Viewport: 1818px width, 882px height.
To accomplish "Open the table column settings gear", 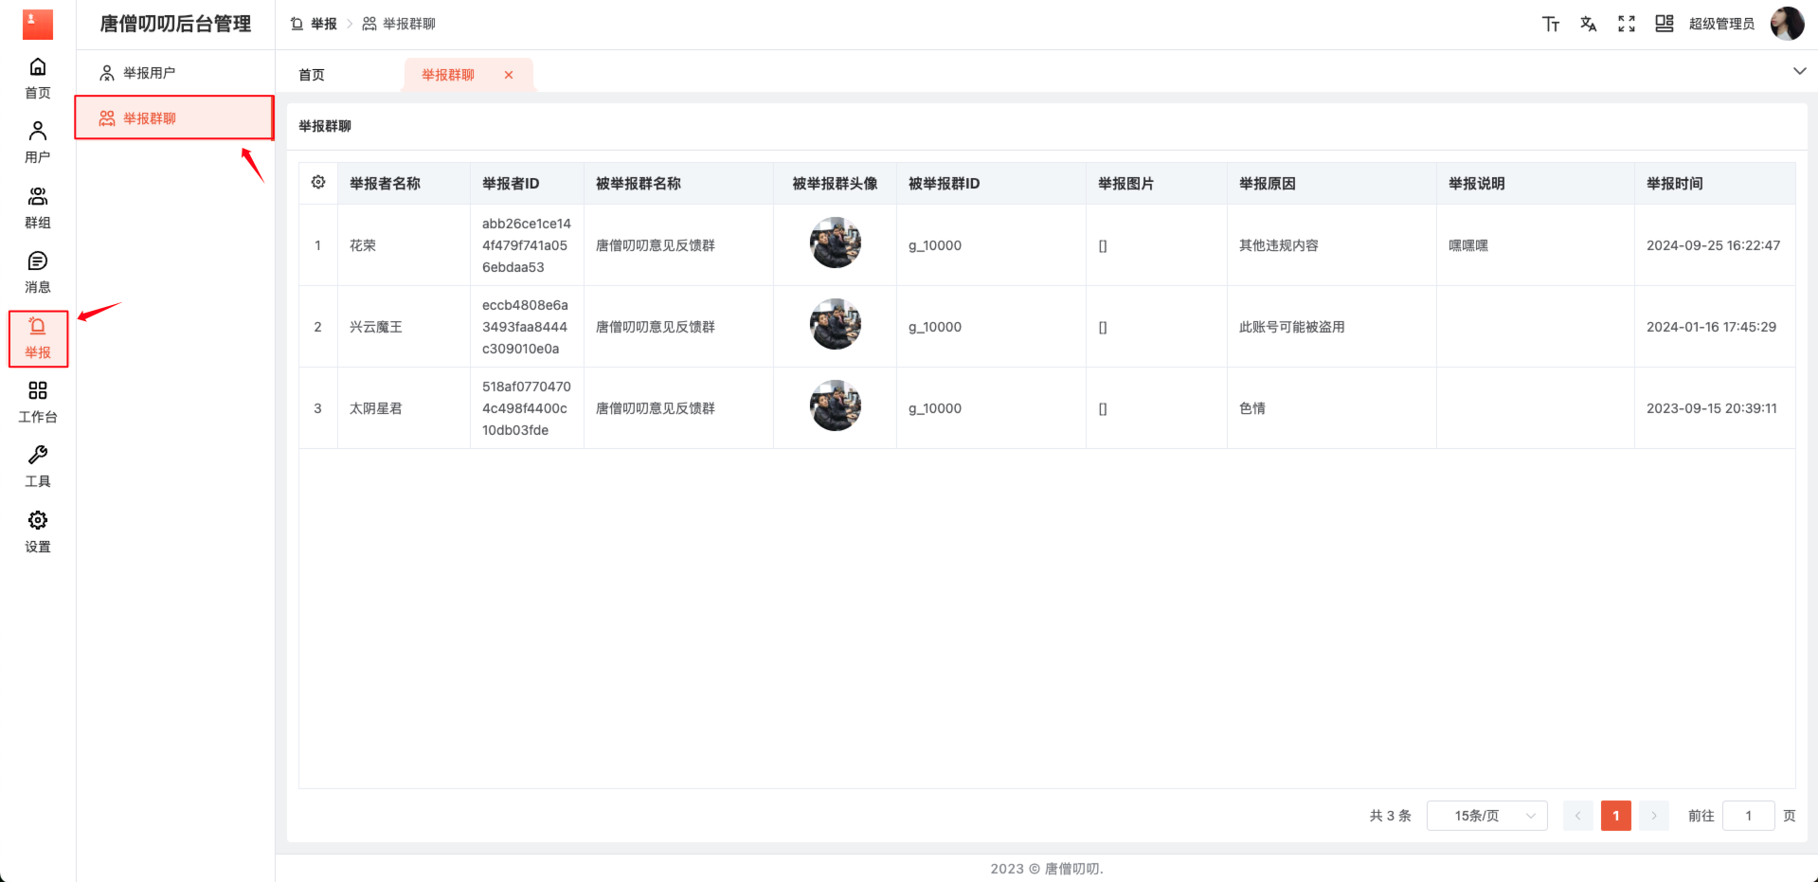I will coord(318,183).
